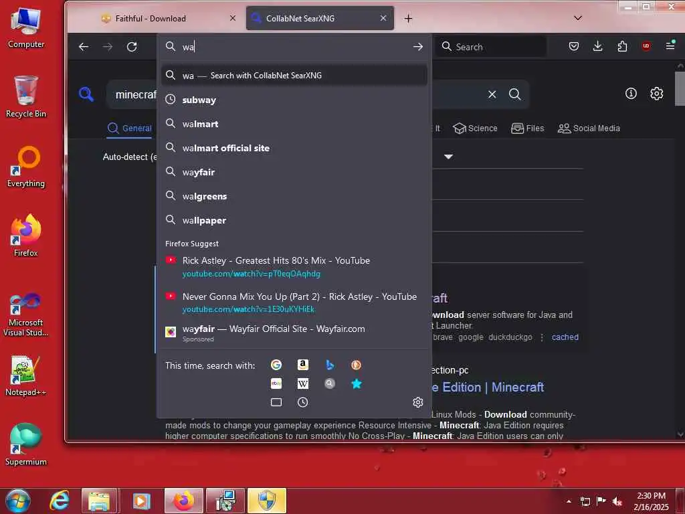The image size is (685, 514).
Task: Open Firefox application hamburger menu
Action: 670,46
